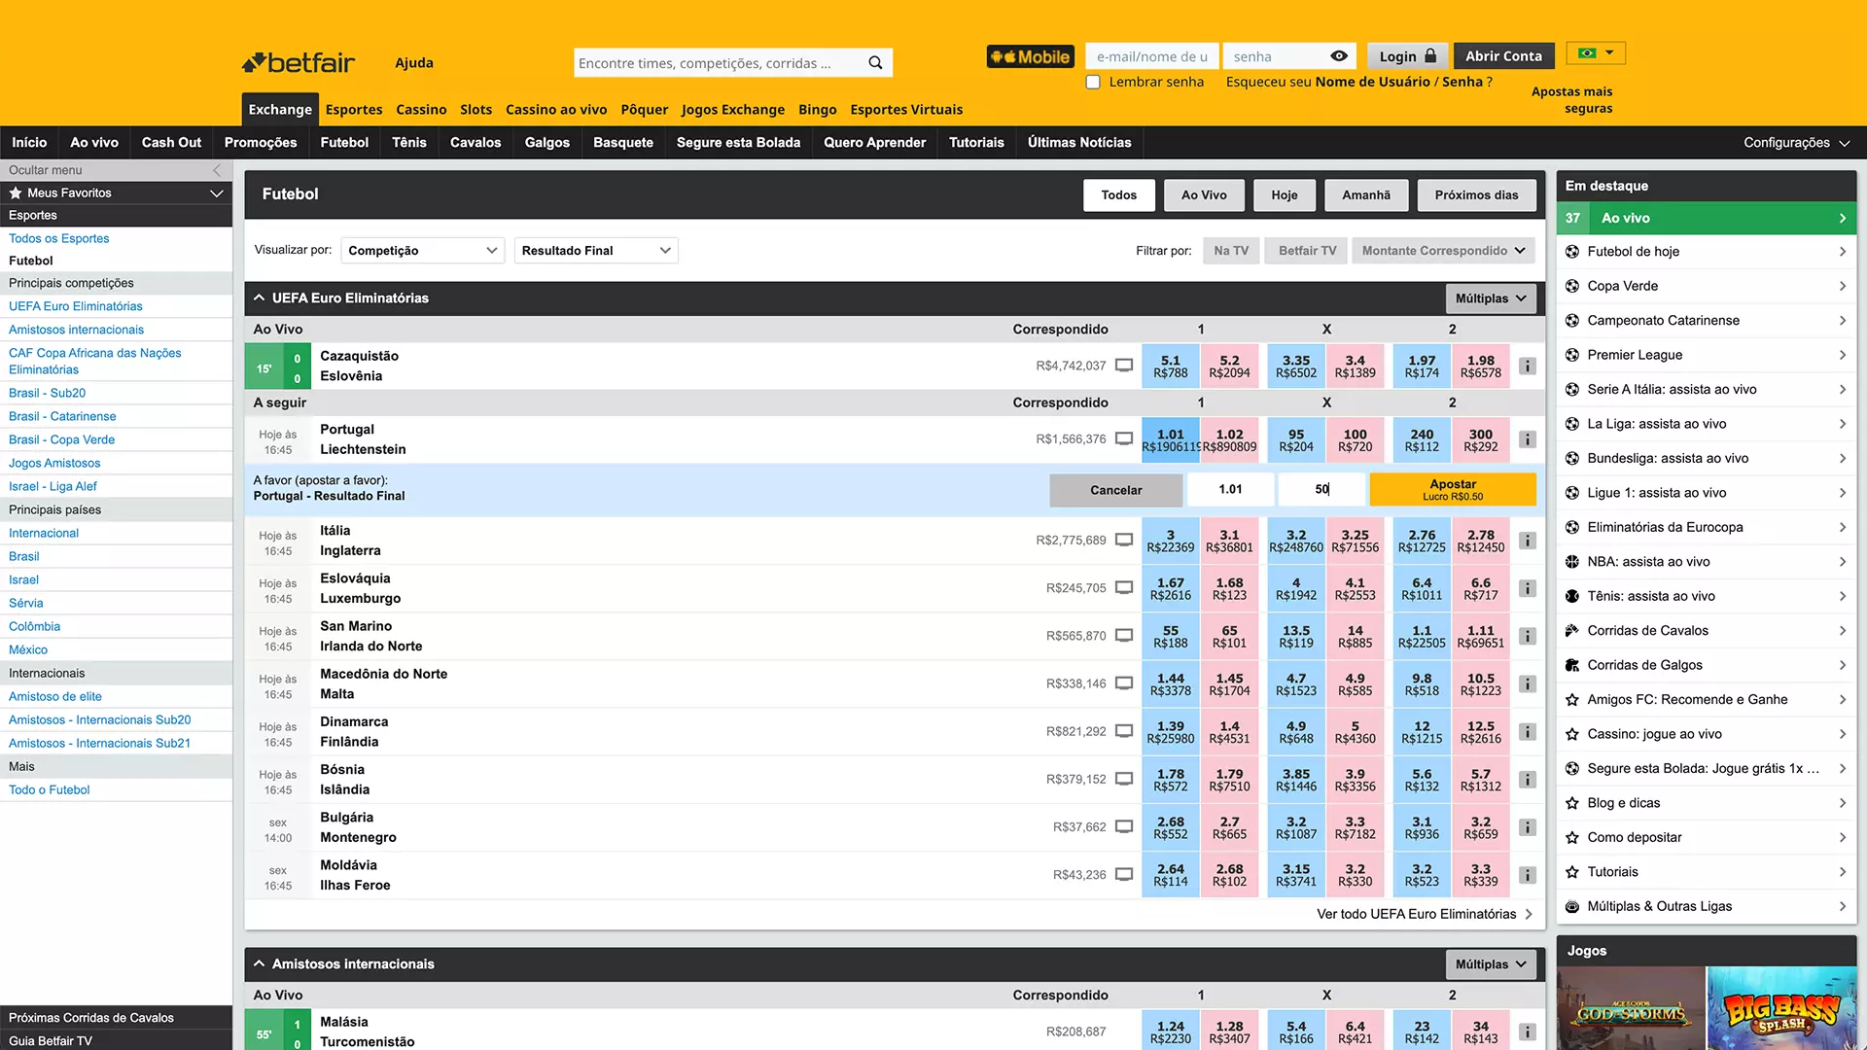Select the Hoje filter
The height and width of the screenshot is (1050, 1867).
click(x=1285, y=195)
